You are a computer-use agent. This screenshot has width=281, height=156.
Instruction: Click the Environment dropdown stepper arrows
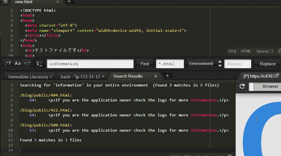[220, 64]
